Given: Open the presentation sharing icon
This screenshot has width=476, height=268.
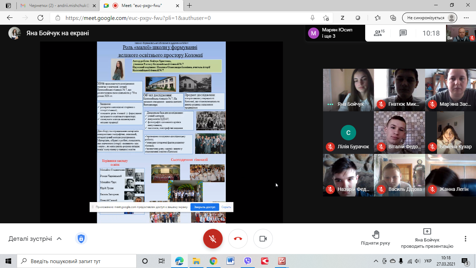Looking at the screenshot, I should (x=427, y=232).
